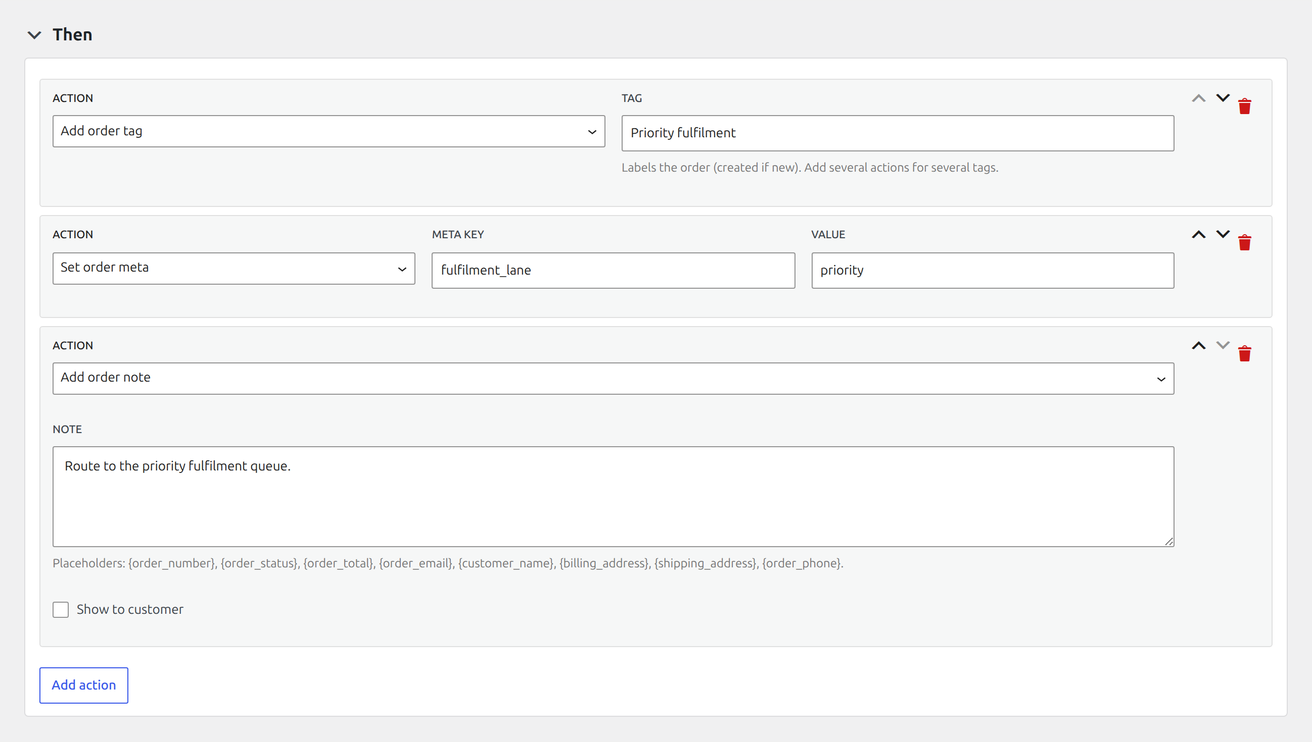Click the Placeholders hint text
1312x742 pixels.
pyautogui.click(x=448, y=563)
